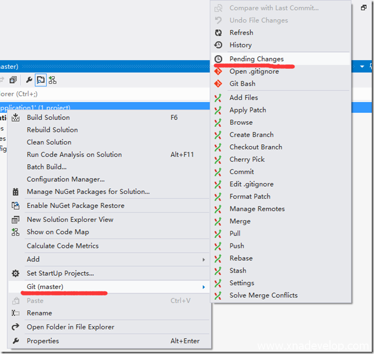
Task: Click the Build Solution icon
Action: pyautogui.click(x=16, y=118)
